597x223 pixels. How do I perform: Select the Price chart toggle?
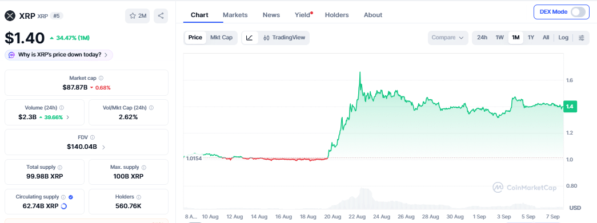[x=195, y=38]
